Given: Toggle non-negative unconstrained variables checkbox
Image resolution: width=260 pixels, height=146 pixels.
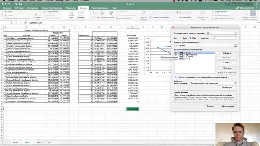Looking at the screenshot, I should tap(175, 77).
